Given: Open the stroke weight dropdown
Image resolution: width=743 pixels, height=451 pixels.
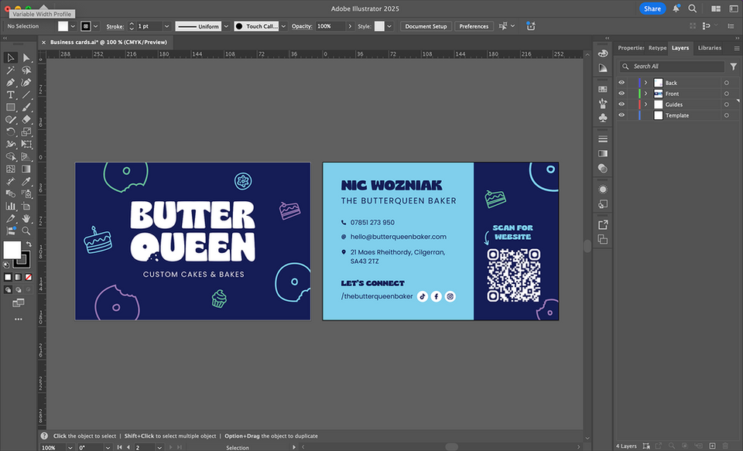Looking at the screenshot, I should pyautogui.click(x=167, y=26).
